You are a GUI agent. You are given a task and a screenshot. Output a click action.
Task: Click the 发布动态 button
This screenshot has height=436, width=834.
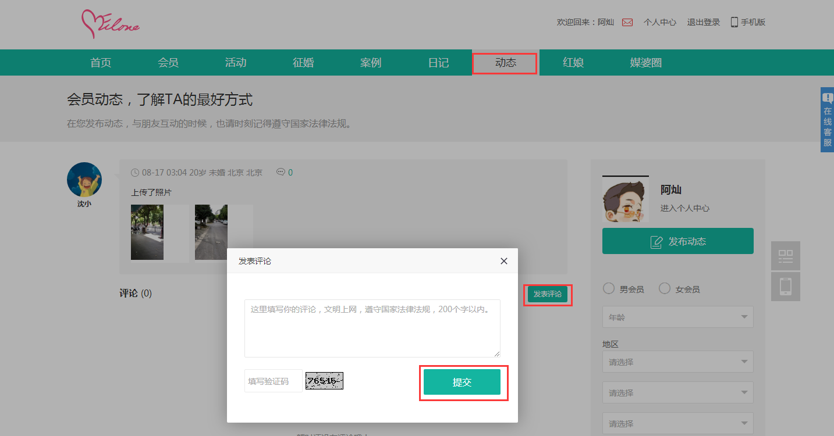pyautogui.click(x=678, y=241)
